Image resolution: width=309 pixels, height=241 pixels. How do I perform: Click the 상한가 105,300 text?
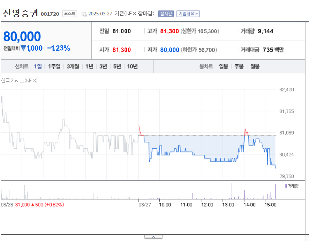point(200,31)
